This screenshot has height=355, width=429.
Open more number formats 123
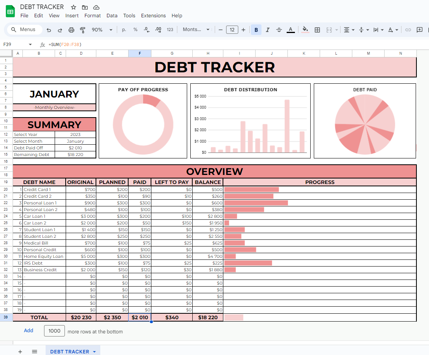pyautogui.click(x=170, y=29)
